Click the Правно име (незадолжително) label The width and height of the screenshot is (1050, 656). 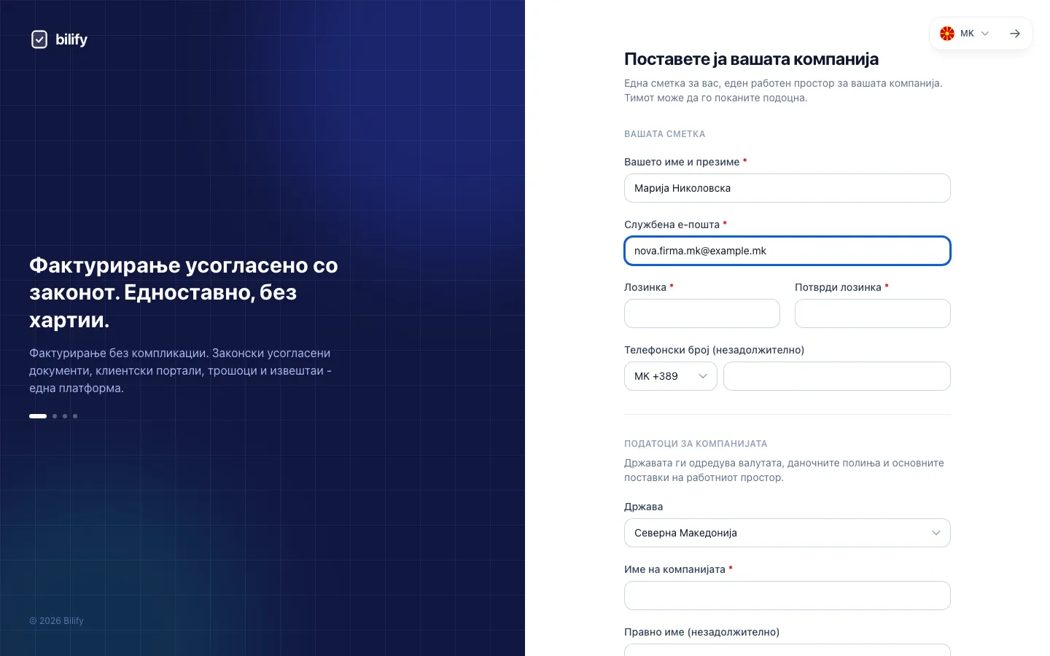(x=701, y=632)
